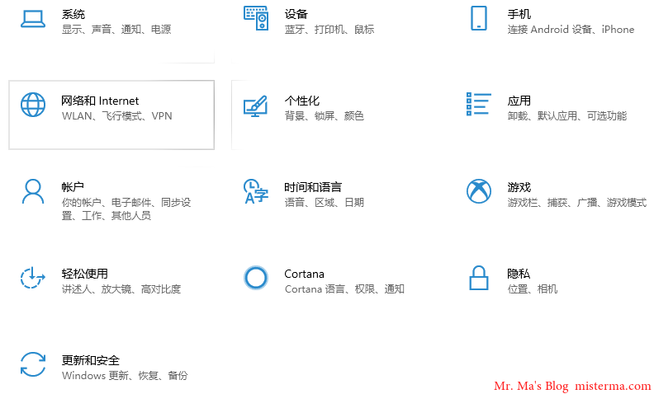This screenshot has width=654, height=394.
Task: Click the description 卸载、默认应用、可选功能
Action: 567,116
